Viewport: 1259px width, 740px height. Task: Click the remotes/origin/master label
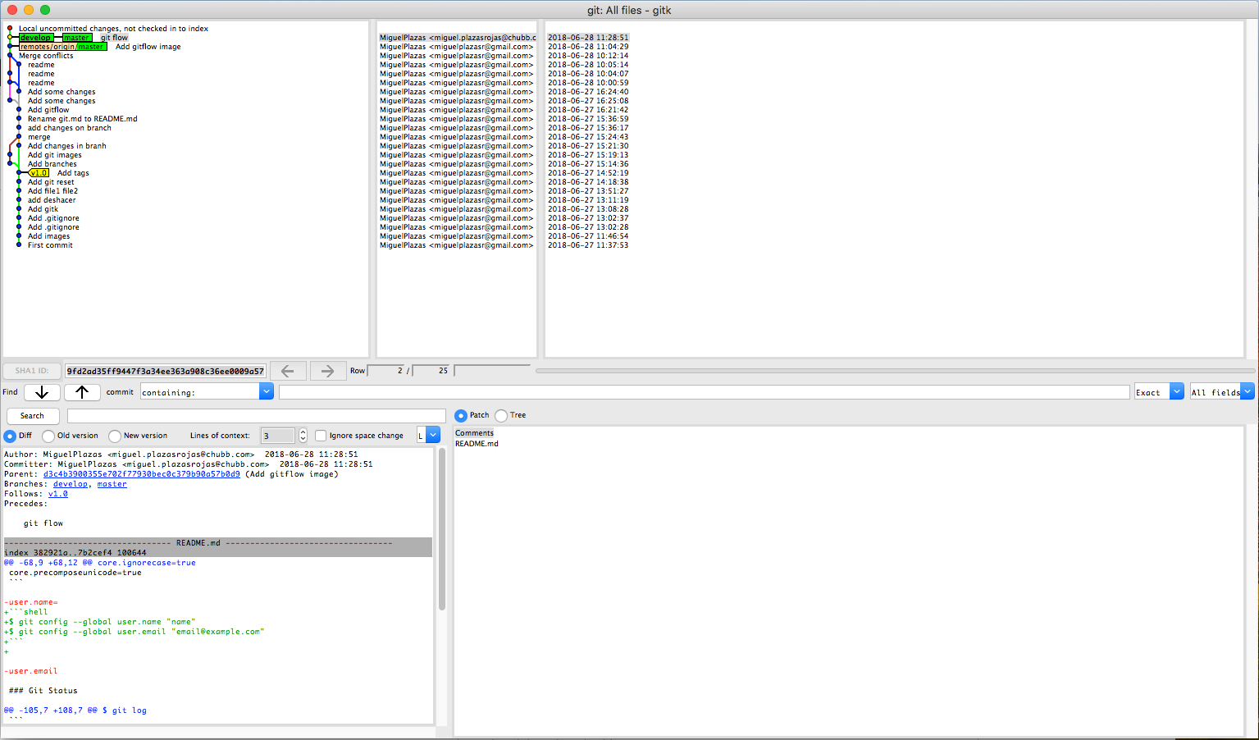pyautogui.click(x=62, y=47)
